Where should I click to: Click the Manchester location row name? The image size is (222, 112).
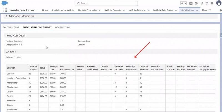pyautogui.click(x=12, y=83)
